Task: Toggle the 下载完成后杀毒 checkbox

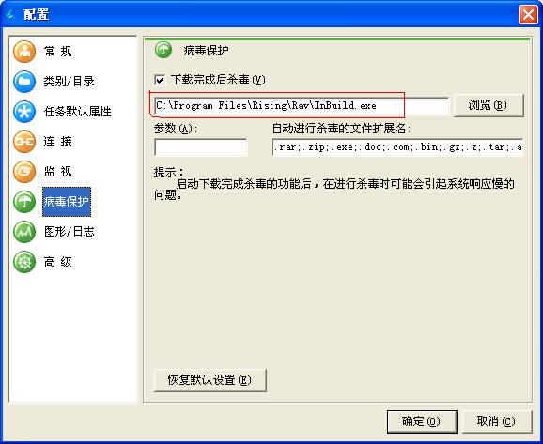Action: [160, 80]
